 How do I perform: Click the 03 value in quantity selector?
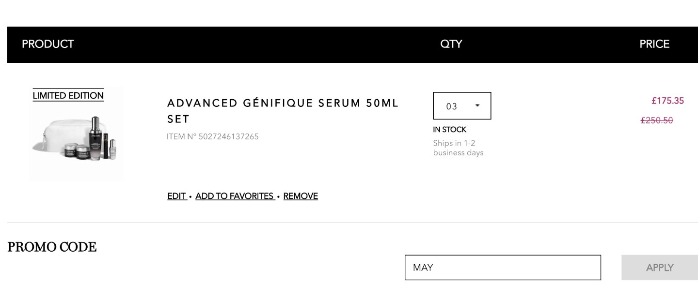452,106
